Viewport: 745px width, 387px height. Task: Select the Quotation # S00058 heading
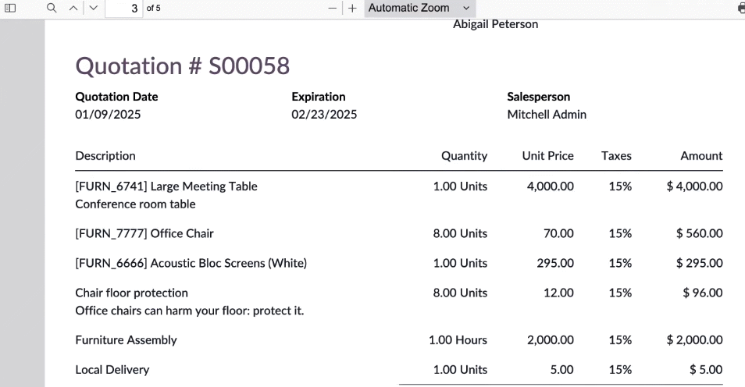[183, 66]
